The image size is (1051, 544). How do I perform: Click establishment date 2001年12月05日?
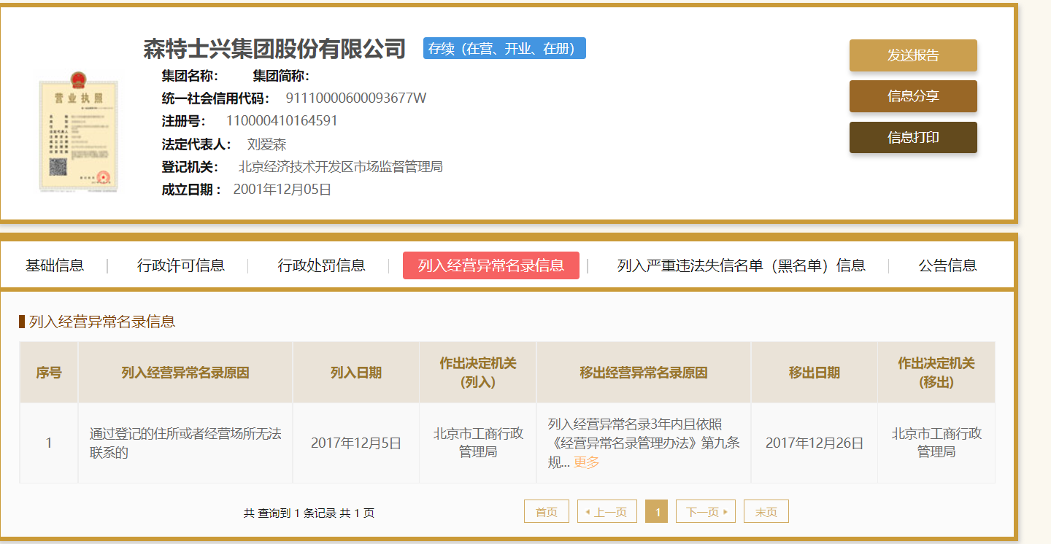coord(282,190)
